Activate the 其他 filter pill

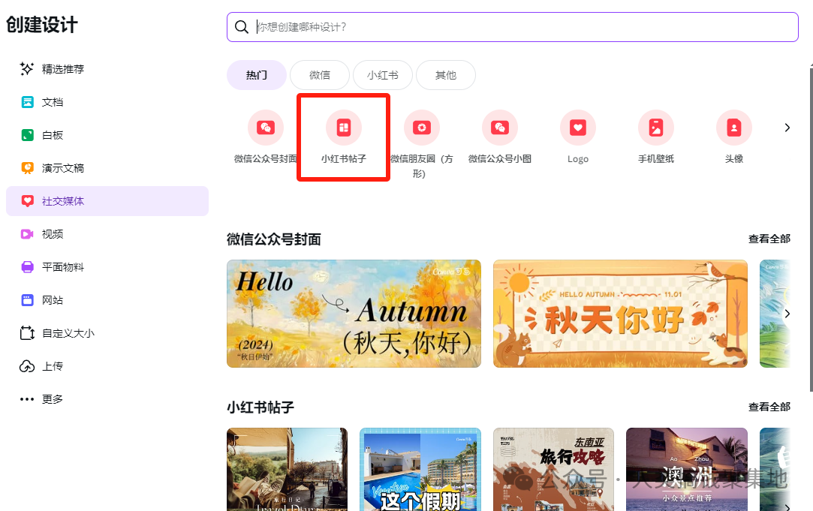445,75
